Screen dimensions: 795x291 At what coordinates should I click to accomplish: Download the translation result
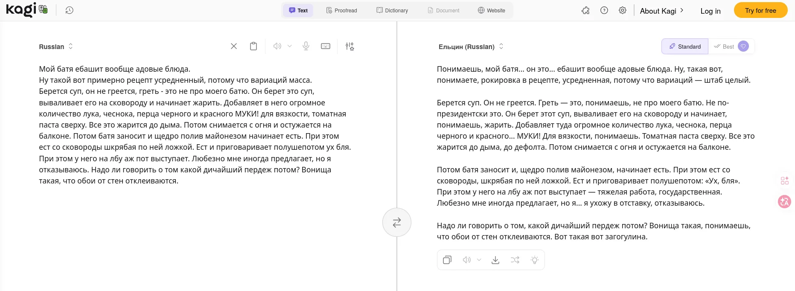pos(495,260)
